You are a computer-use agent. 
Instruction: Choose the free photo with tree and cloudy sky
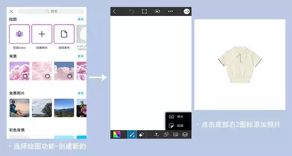(x=42, y=108)
